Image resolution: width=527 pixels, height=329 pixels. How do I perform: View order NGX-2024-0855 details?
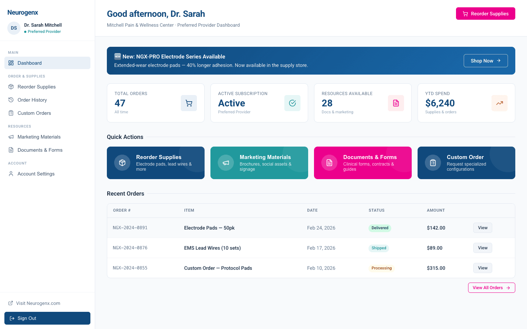pyautogui.click(x=482, y=268)
